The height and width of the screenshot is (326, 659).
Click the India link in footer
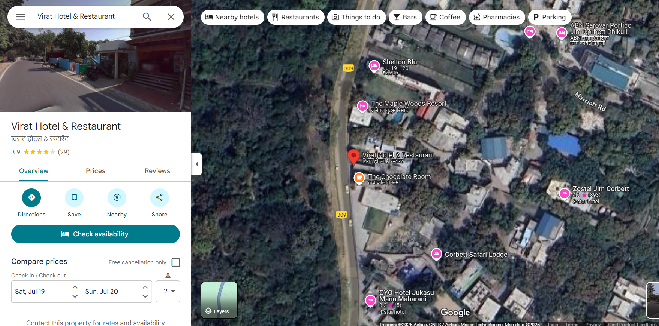pyautogui.click(x=553, y=324)
